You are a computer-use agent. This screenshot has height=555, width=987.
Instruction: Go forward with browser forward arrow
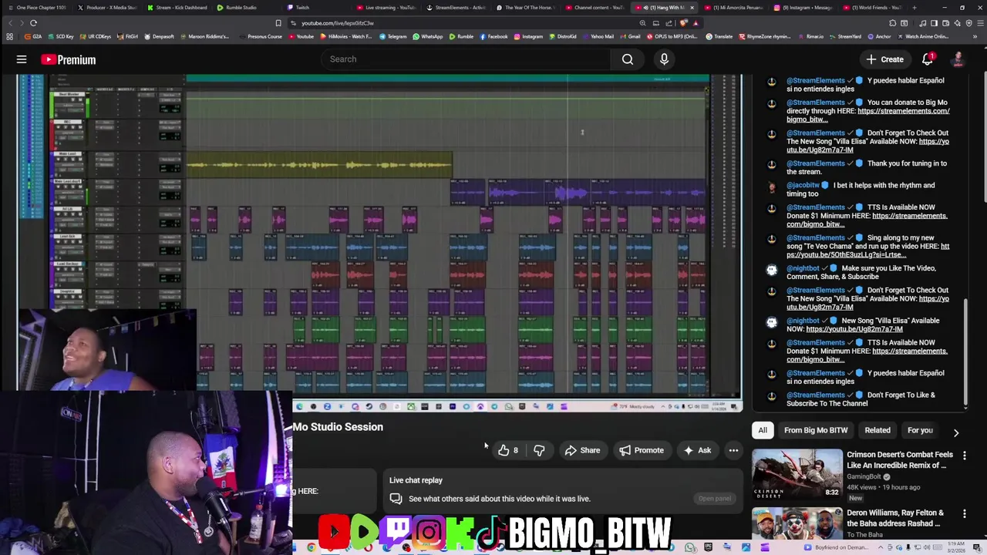(21, 23)
